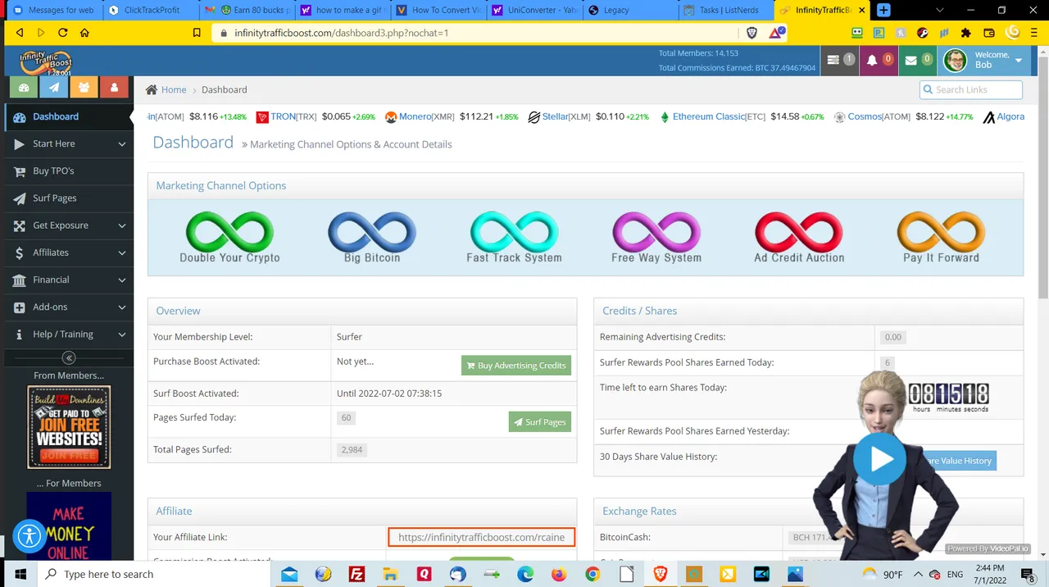This screenshot has width=1049, height=587.
Task: Click the Windows taskbar search box
Action: pyautogui.click(x=156, y=574)
